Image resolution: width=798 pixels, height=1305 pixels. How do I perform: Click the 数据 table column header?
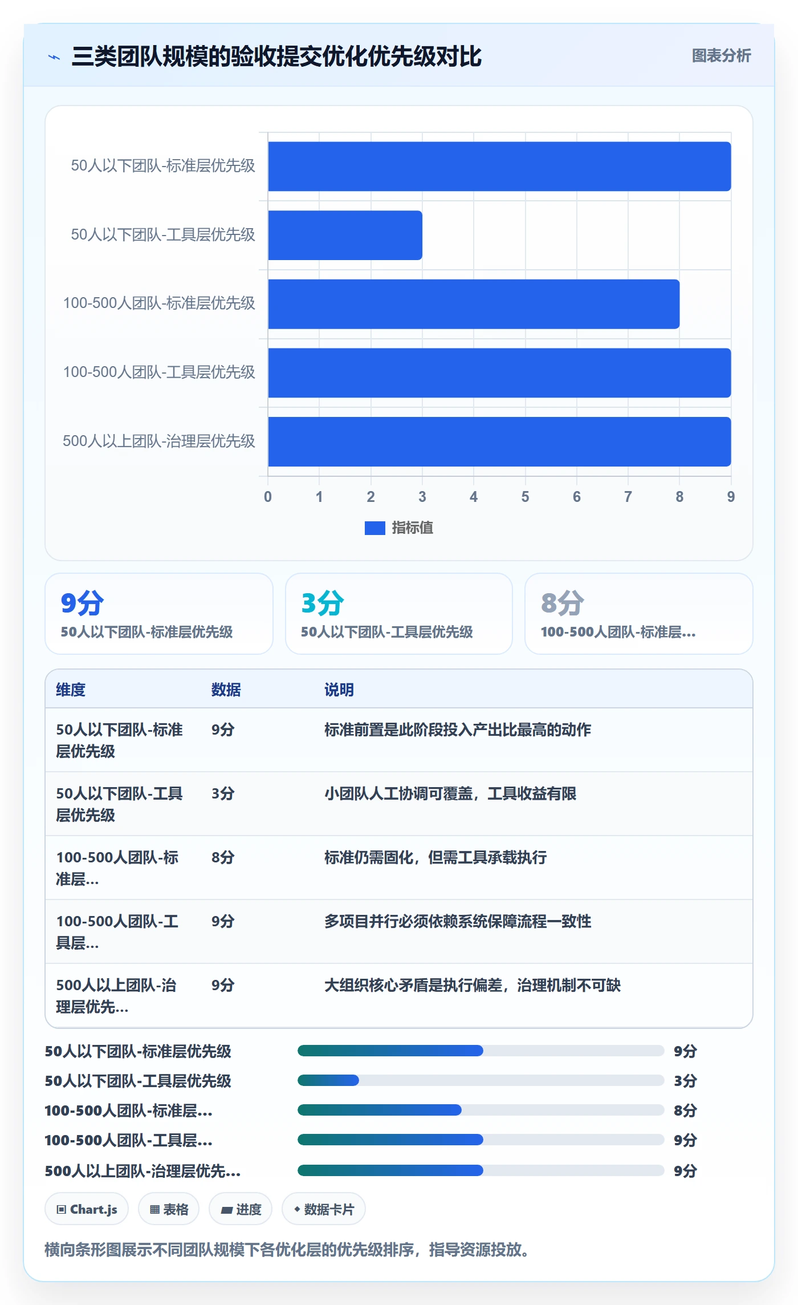(x=226, y=690)
